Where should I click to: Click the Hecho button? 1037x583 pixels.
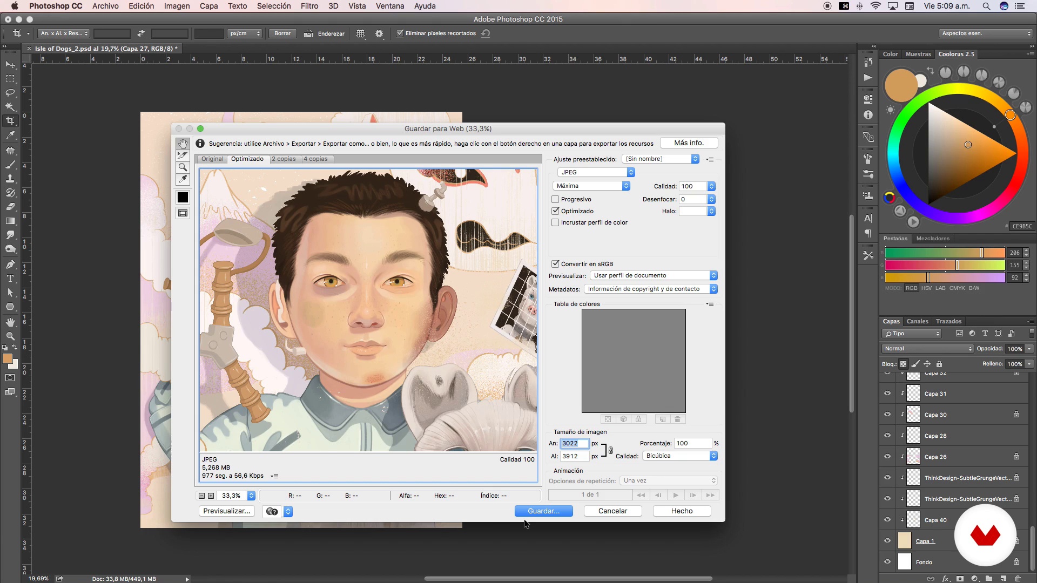pyautogui.click(x=682, y=511)
